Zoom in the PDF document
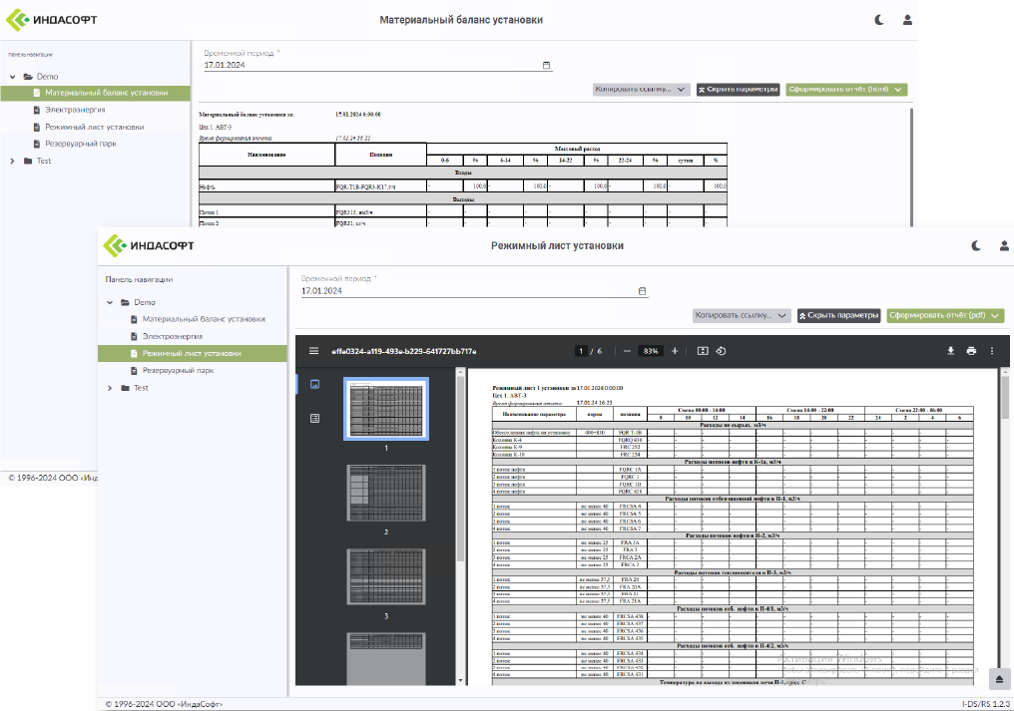Screen dimensions: 1014x711 coord(675,351)
